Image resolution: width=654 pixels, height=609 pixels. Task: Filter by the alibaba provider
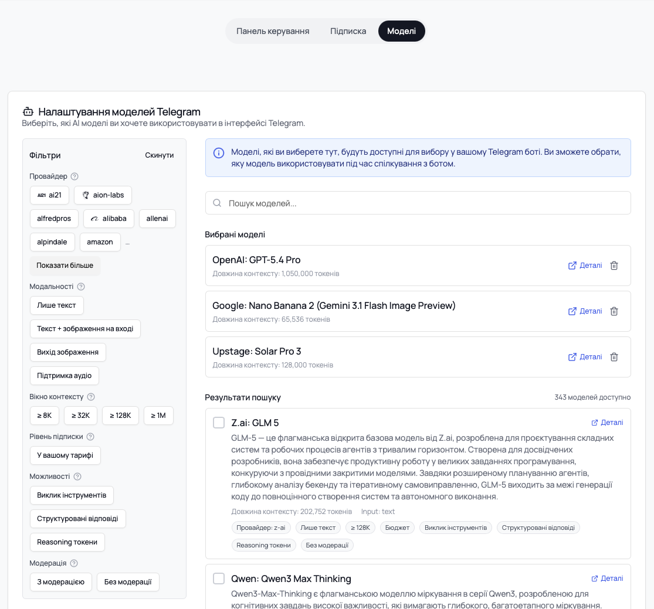click(109, 219)
